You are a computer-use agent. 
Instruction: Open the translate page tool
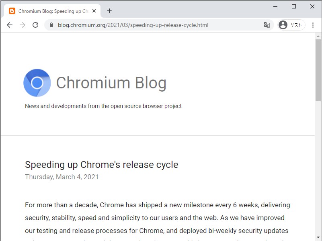pos(267,25)
